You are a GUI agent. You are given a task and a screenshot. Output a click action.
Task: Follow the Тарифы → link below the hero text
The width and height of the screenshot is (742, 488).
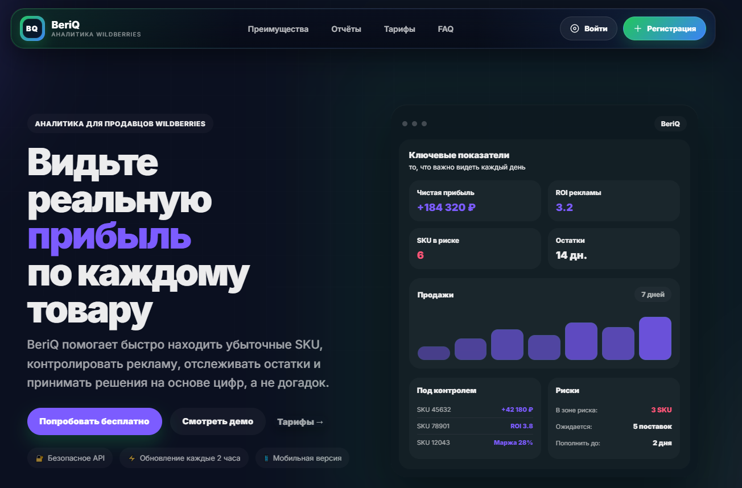(x=300, y=422)
